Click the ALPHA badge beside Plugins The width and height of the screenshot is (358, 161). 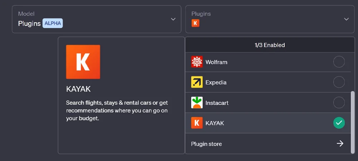[x=53, y=23]
